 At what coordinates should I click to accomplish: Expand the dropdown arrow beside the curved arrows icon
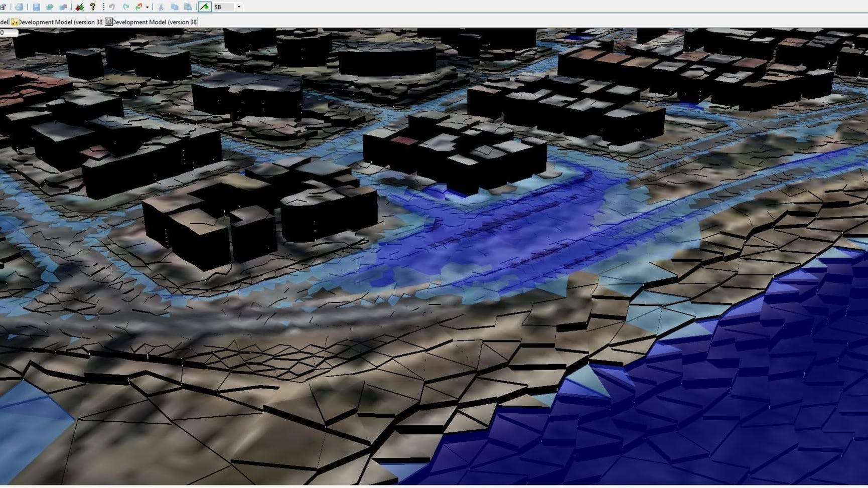147,7
